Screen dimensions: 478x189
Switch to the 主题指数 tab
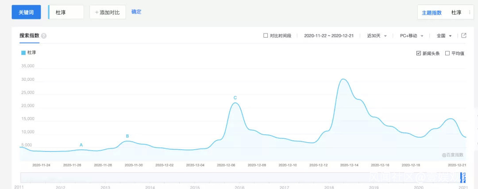click(432, 12)
